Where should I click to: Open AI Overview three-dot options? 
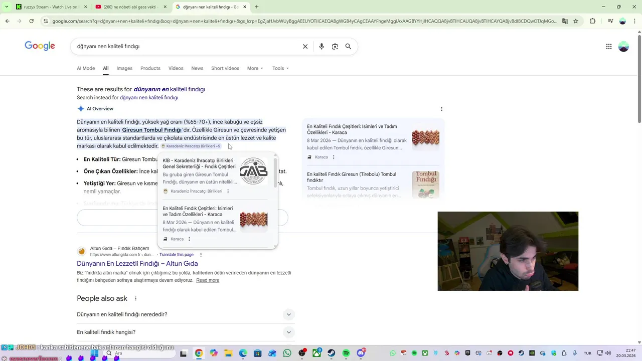click(441, 109)
